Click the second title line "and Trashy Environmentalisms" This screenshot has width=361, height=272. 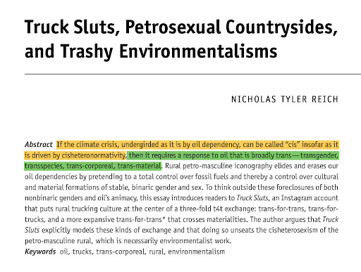[x=151, y=51]
